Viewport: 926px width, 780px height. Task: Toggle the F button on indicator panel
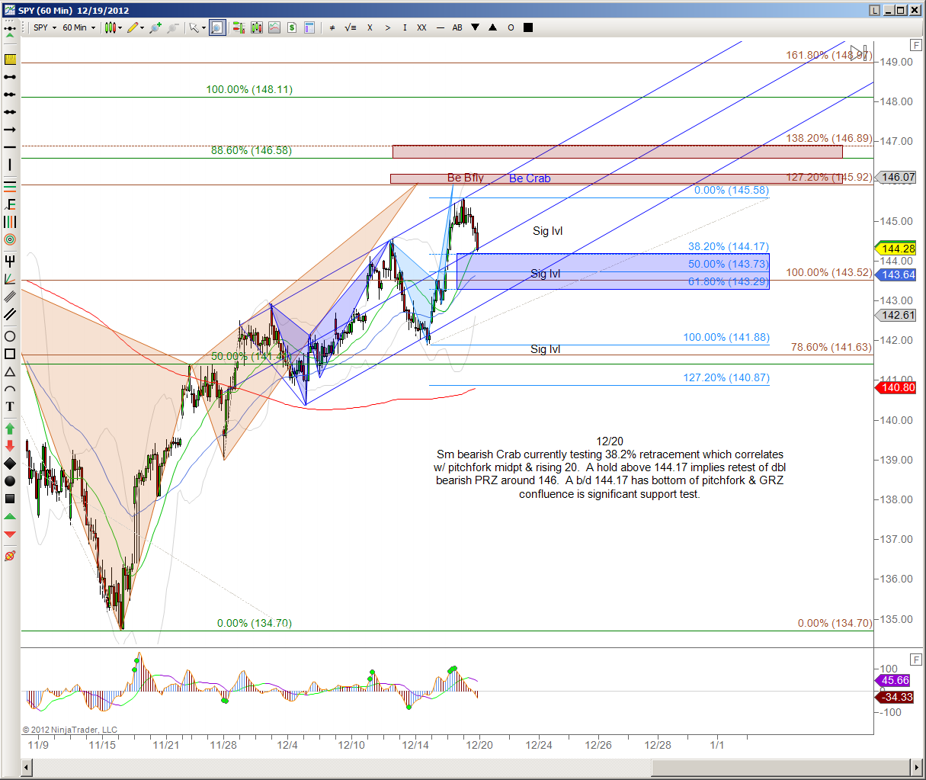pos(915,660)
